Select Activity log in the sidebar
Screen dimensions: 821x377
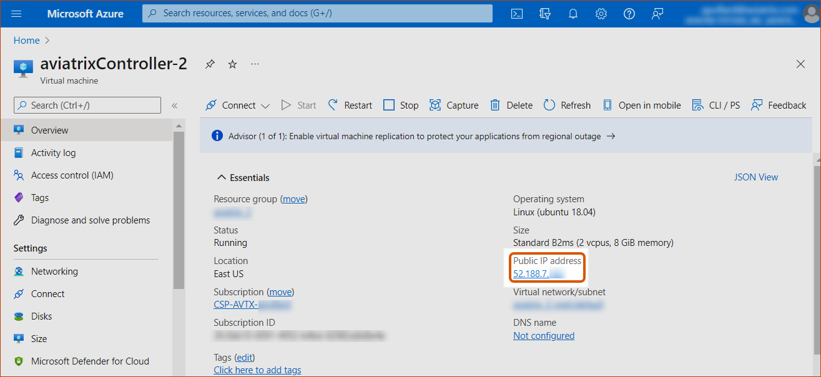pyautogui.click(x=53, y=153)
